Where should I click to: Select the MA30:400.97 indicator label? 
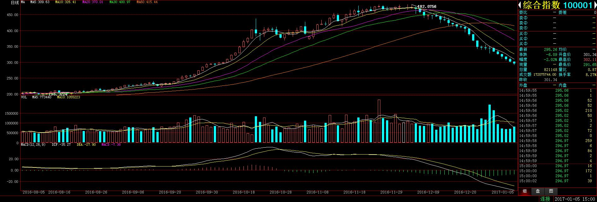120,2
